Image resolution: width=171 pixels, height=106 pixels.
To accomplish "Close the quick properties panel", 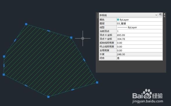I will pyautogui.click(x=165, y=14).
